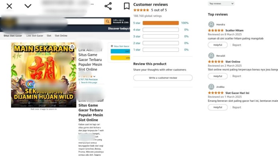Open Renaldi's reviewer profile avatar
Screen dimensions: 278x156
211,56
